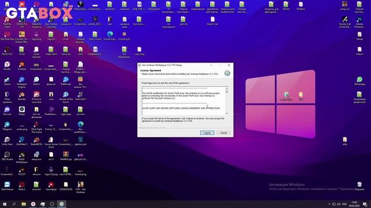The image size is (371, 208).
Task: Open Steam desktop shortcut
Action: point(7,81)
